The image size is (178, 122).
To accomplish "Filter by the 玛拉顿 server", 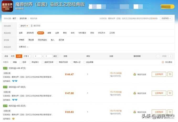I will click(x=31, y=40).
